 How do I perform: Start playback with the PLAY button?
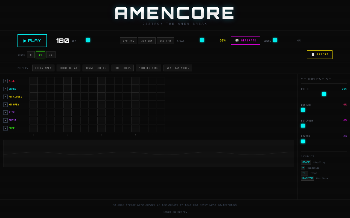point(32,41)
